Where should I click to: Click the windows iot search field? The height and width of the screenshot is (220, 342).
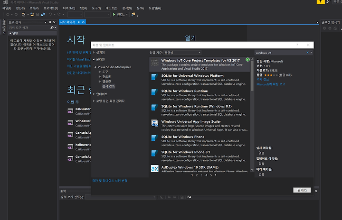click(x=280, y=53)
